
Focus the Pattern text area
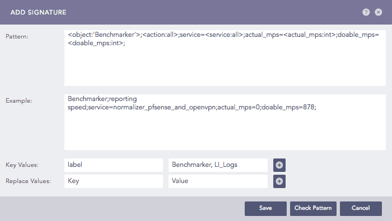225,58
